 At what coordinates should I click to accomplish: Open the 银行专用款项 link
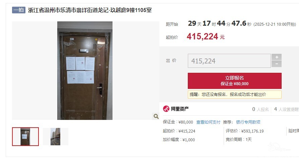click(x=248, y=122)
